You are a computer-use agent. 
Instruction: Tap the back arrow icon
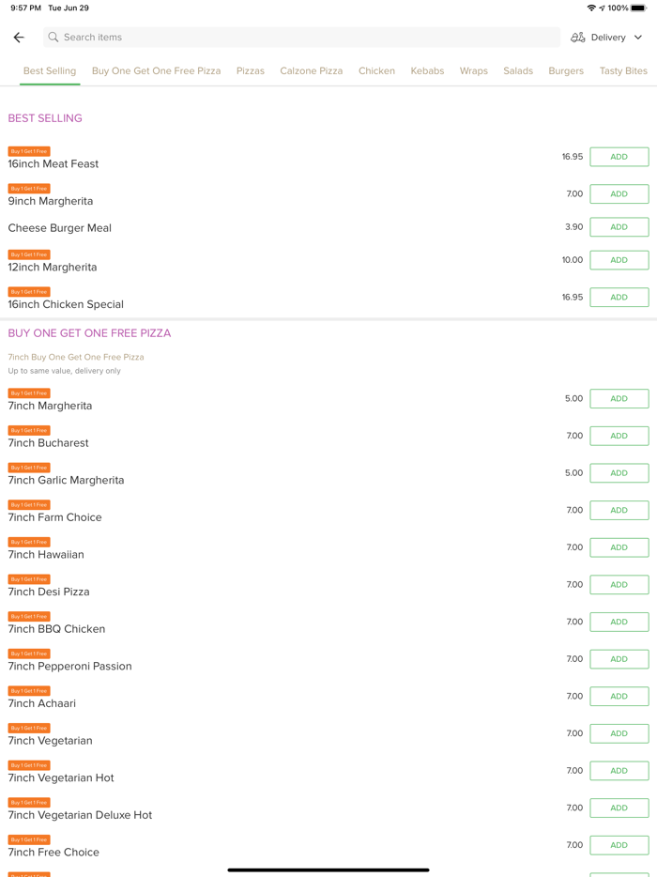point(19,38)
